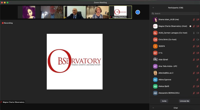
Task: Click video camera icon for Chris Brink
Action: [198, 40]
